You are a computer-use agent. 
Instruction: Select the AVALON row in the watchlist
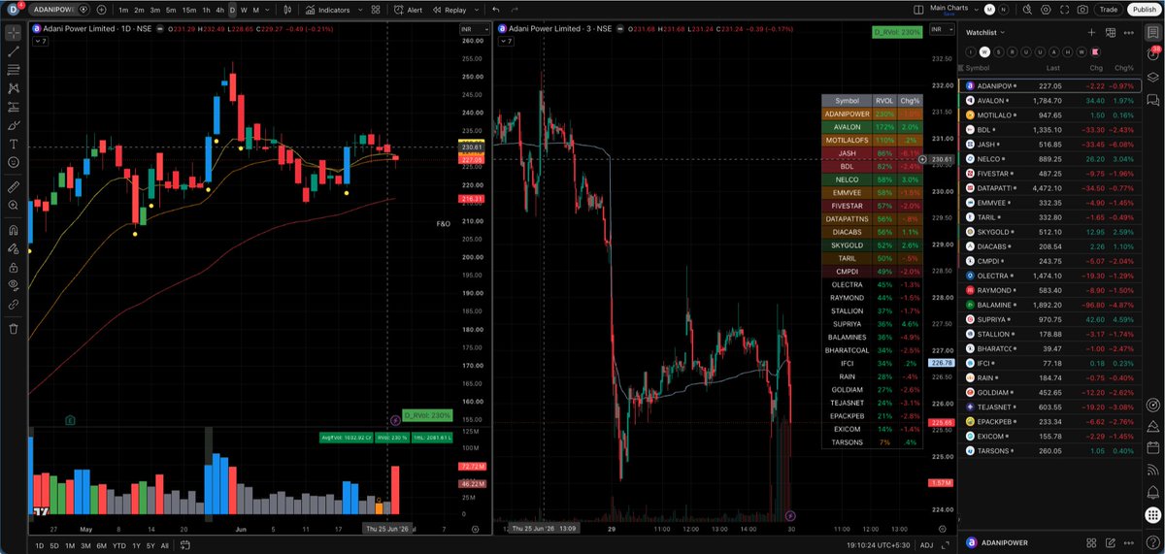coord(1049,100)
